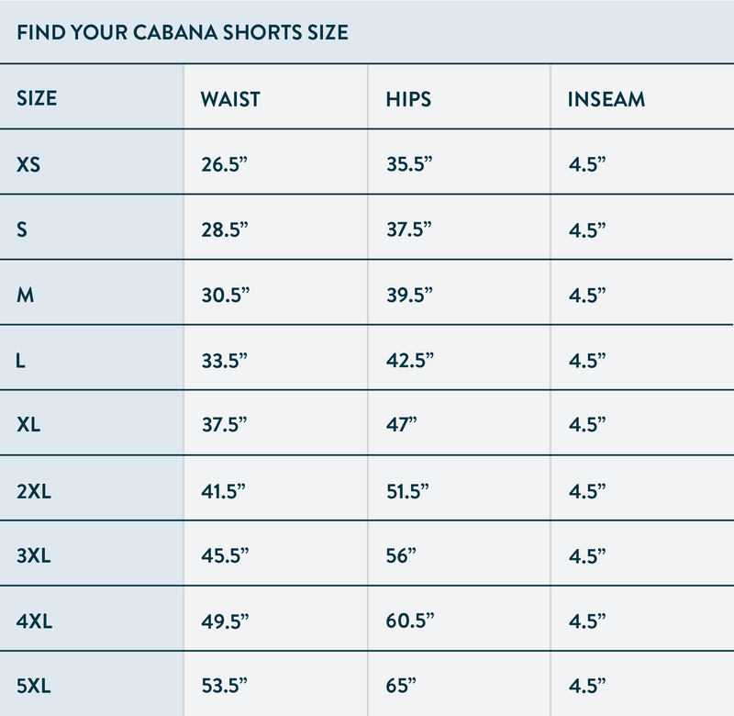734x716 pixels.
Task: Select the S size row label
Action: (x=22, y=230)
